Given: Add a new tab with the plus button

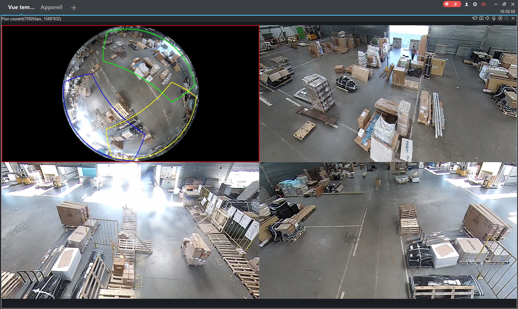Looking at the screenshot, I should [74, 8].
